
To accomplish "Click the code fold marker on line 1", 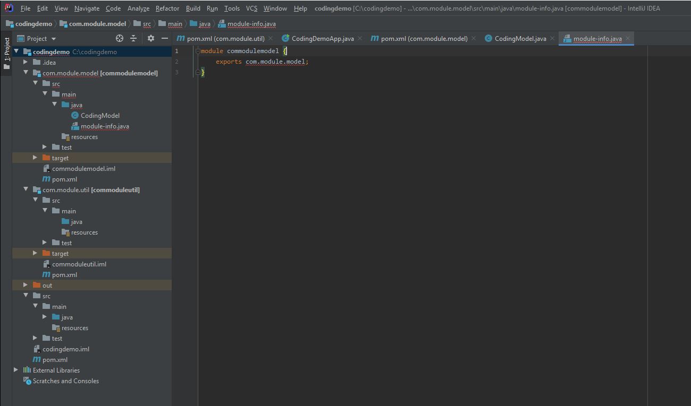I will coord(198,51).
